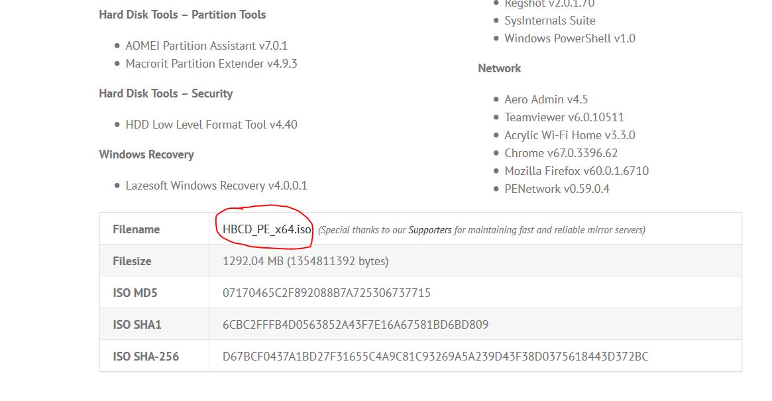Click HBCD_PE_x64.iso filename text
Viewport: 772px width, 401px height.
click(x=266, y=229)
